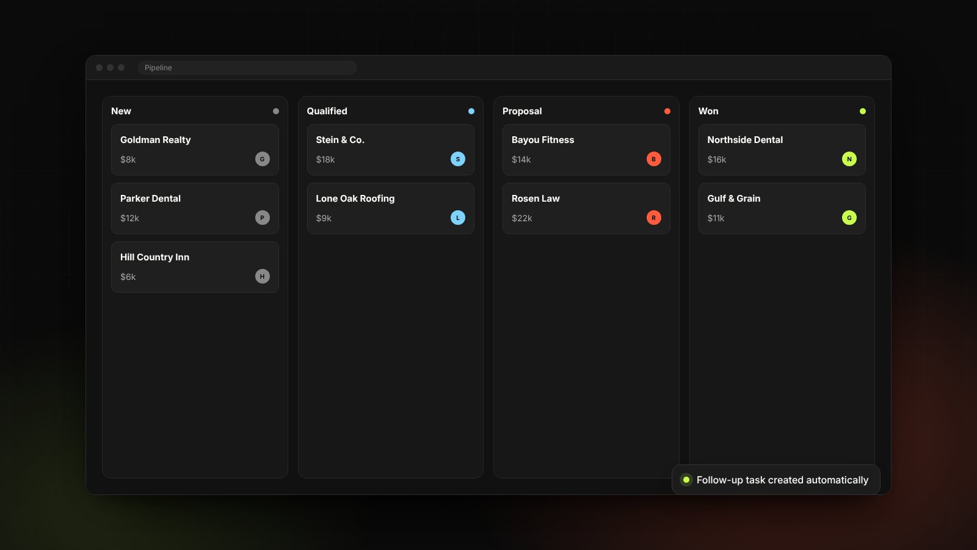Open the Goldman Realty deal title

coord(156,140)
